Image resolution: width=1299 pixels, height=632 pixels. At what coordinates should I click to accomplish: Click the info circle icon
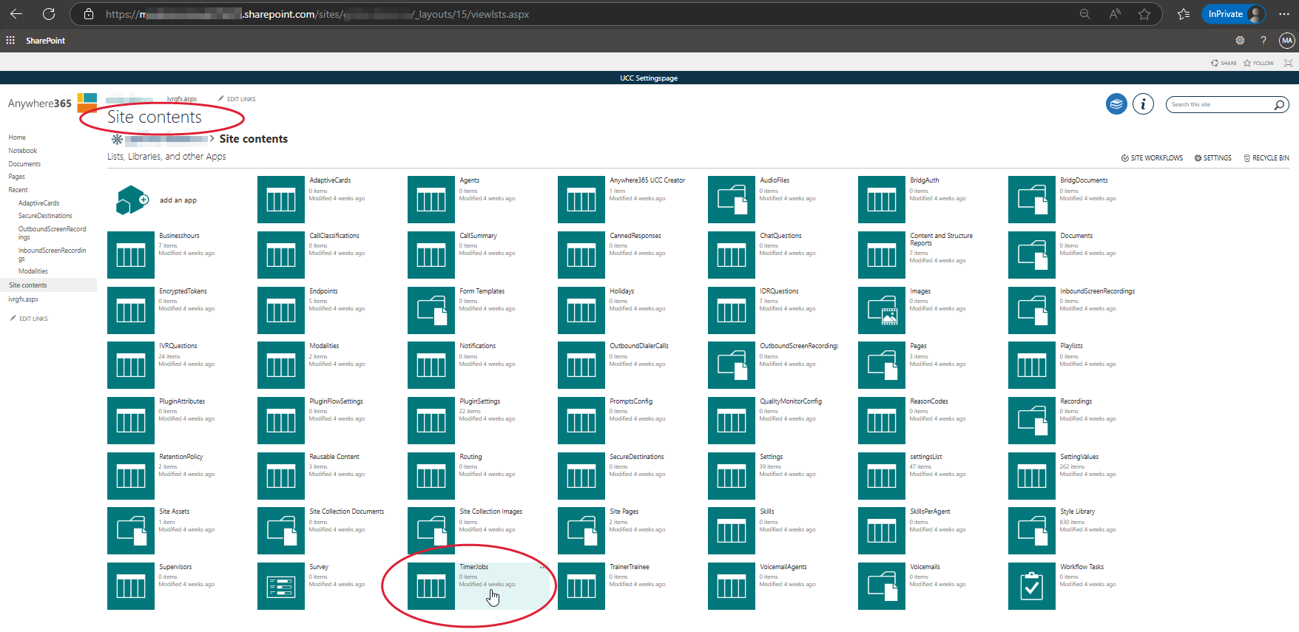point(1143,104)
